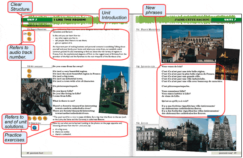
Task: Click the lower orange audio icon under 7.2 Key Language
Action: [29, 76]
